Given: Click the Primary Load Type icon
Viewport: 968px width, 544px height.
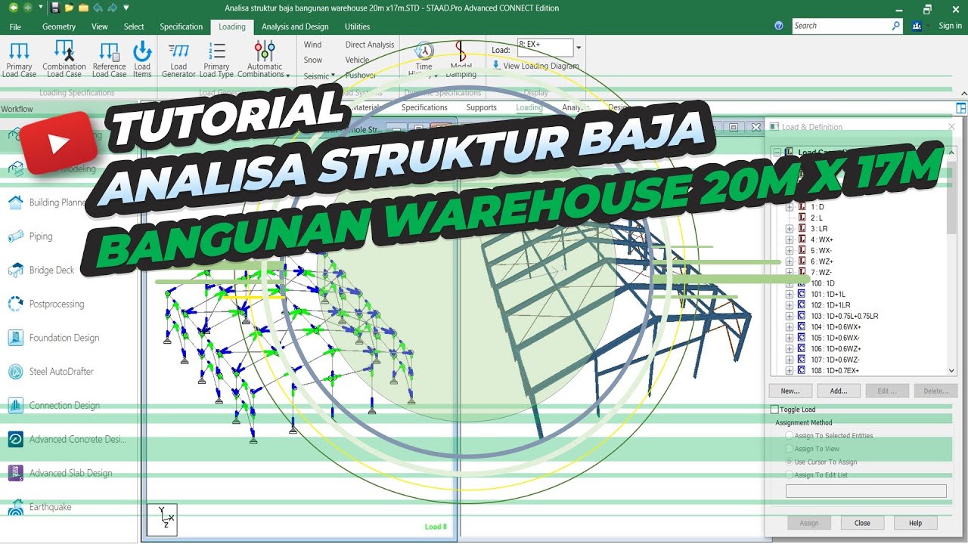Looking at the screenshot, I should pyautogui.click(x=216, y=60).
